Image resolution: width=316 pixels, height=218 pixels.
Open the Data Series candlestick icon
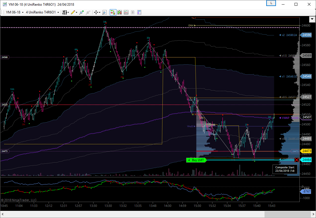pos(120,12)
